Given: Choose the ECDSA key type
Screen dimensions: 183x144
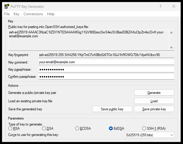Looking at the screenshot, I should tap(77, 128).
